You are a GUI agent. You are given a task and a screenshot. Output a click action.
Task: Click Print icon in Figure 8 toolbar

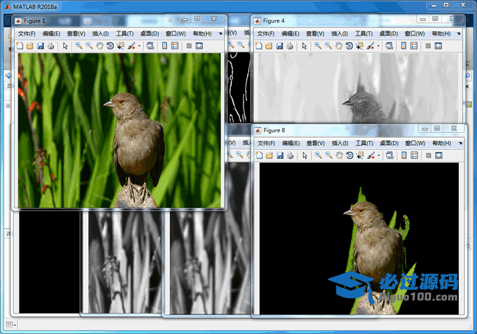click(290, 156)
